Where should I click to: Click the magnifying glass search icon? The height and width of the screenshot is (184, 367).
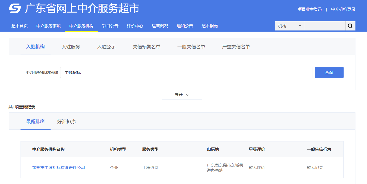pos(350,26)
